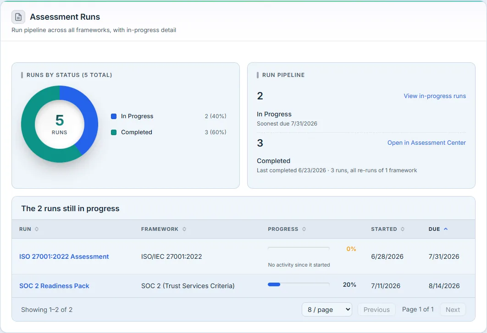
Task: Click 'Soonest due 7/31/2026' text
Action: tap(287, 124)
